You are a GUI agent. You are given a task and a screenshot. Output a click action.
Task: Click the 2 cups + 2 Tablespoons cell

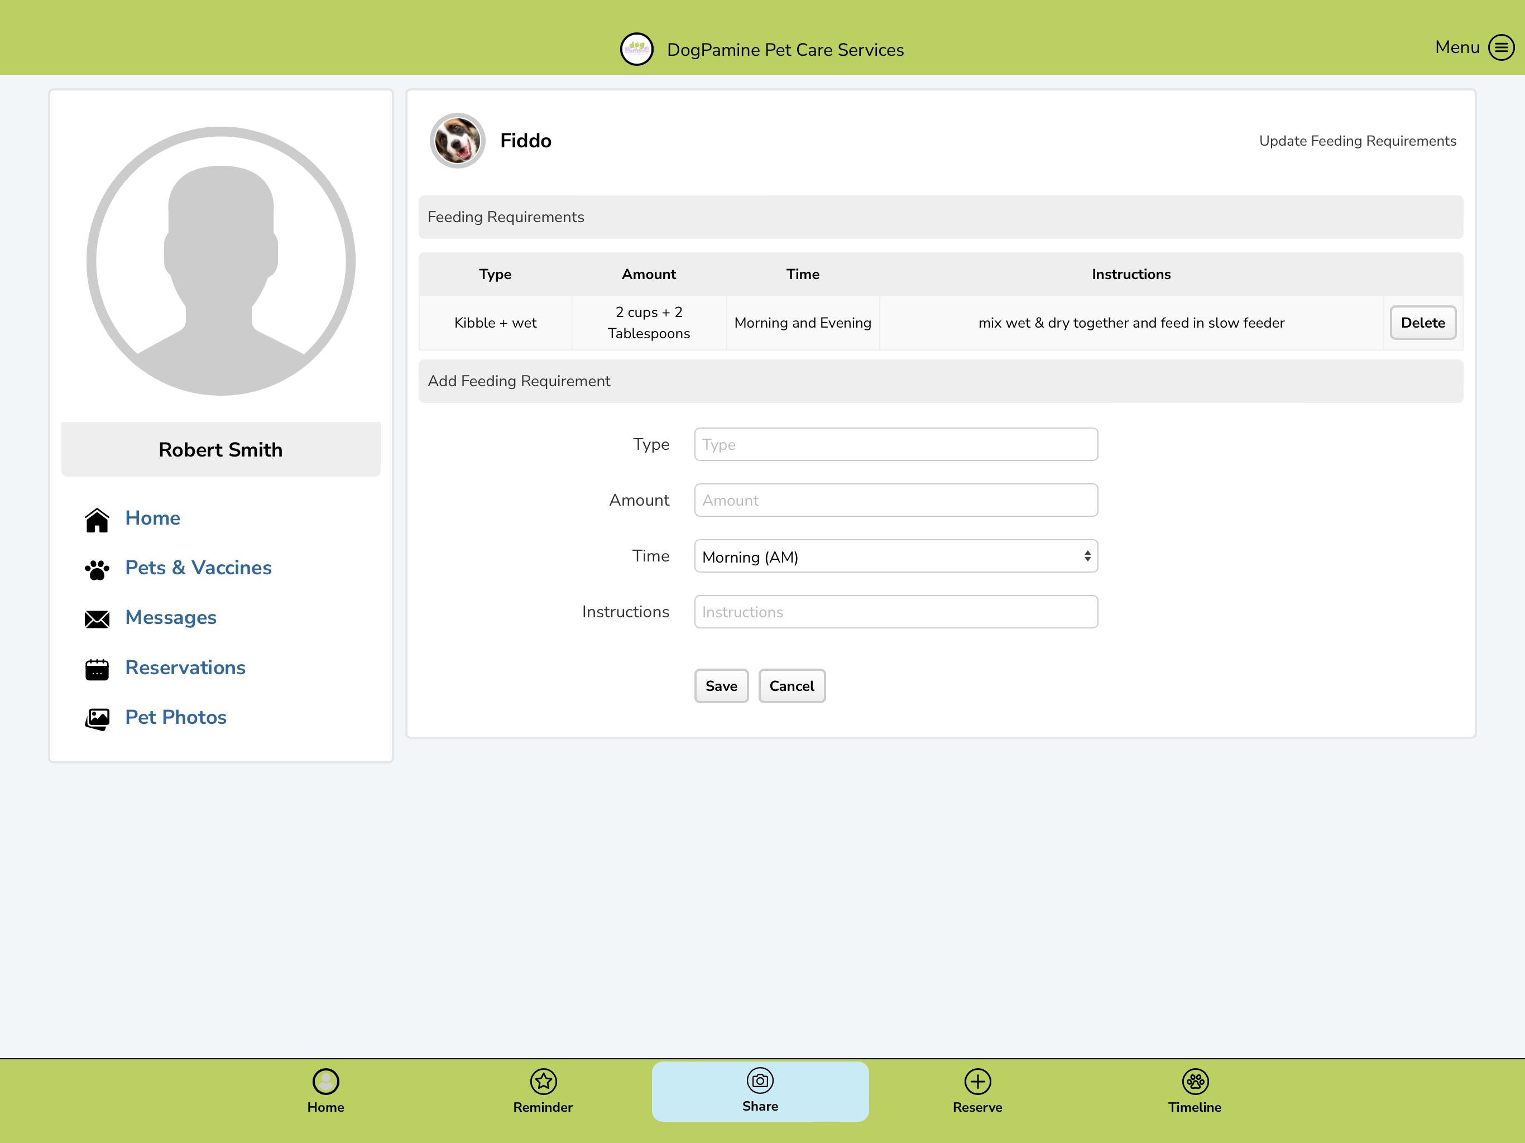(x=649, y=323)
